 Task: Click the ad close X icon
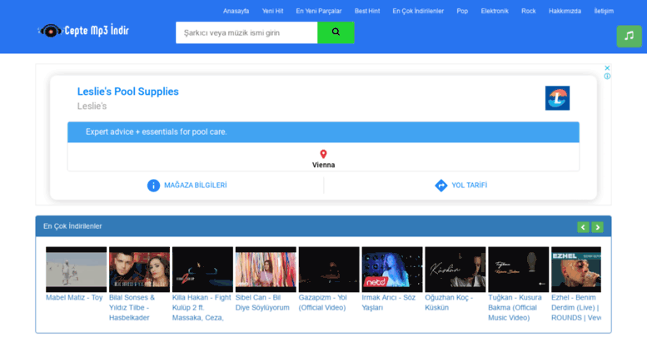pyautogui.click(x=607, y=68)
